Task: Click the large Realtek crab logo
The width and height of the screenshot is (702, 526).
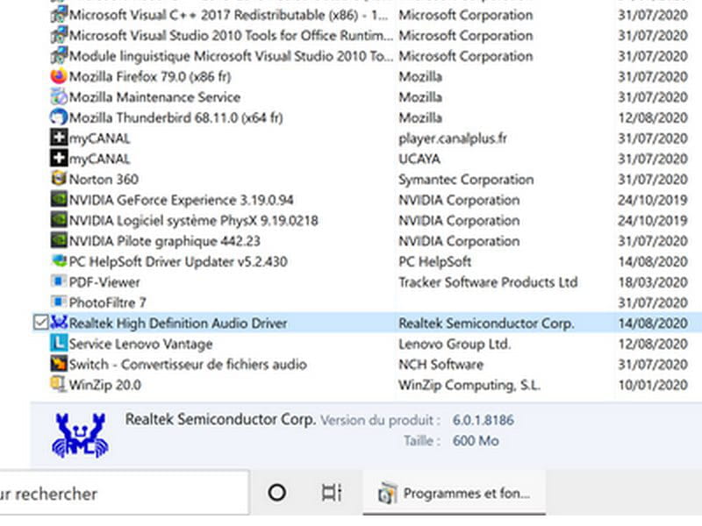Action: (80, 435)
